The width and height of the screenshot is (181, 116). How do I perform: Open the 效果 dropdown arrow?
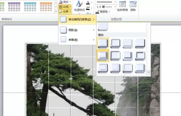coord(70,11)
